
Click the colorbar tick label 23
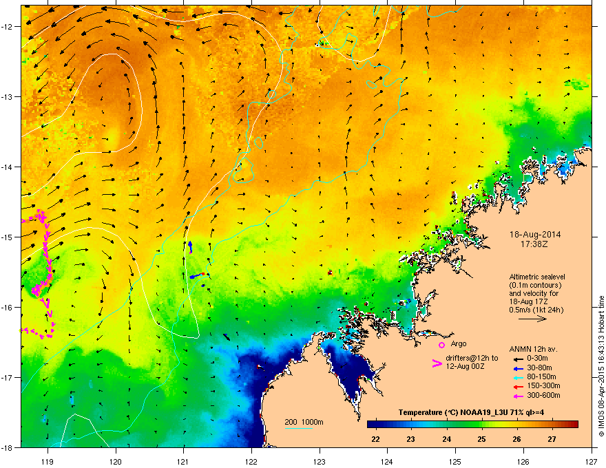410,439
